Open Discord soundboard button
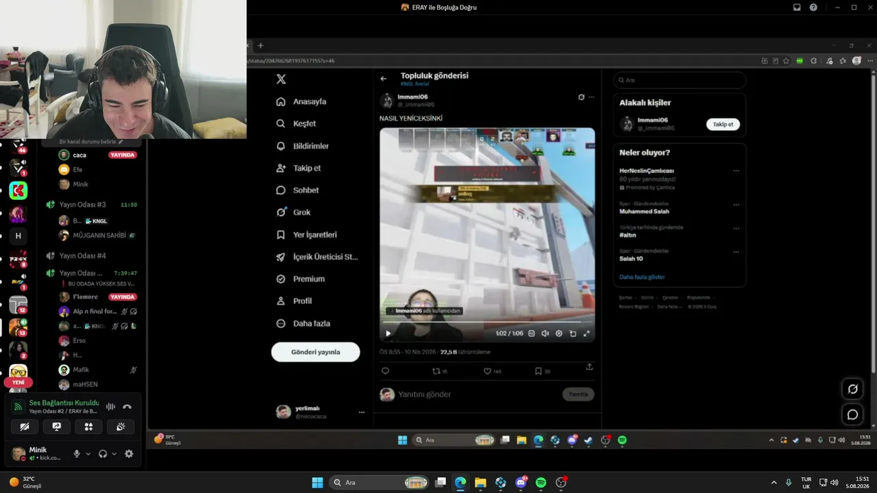Image resolution: width=877 pixels, height=493 pixels. 121,427
